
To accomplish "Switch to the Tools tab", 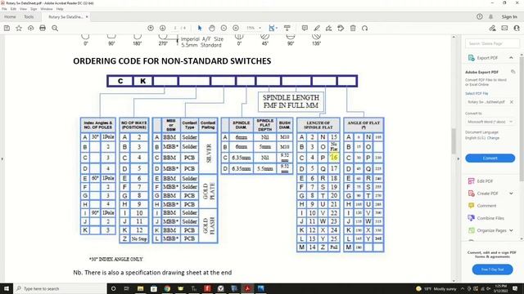I will [29, 16].
